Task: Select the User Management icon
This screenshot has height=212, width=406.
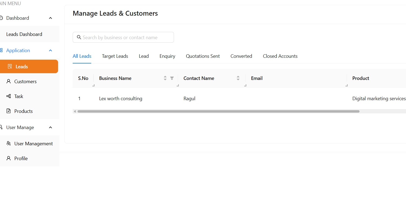Action: click(8, 143)
